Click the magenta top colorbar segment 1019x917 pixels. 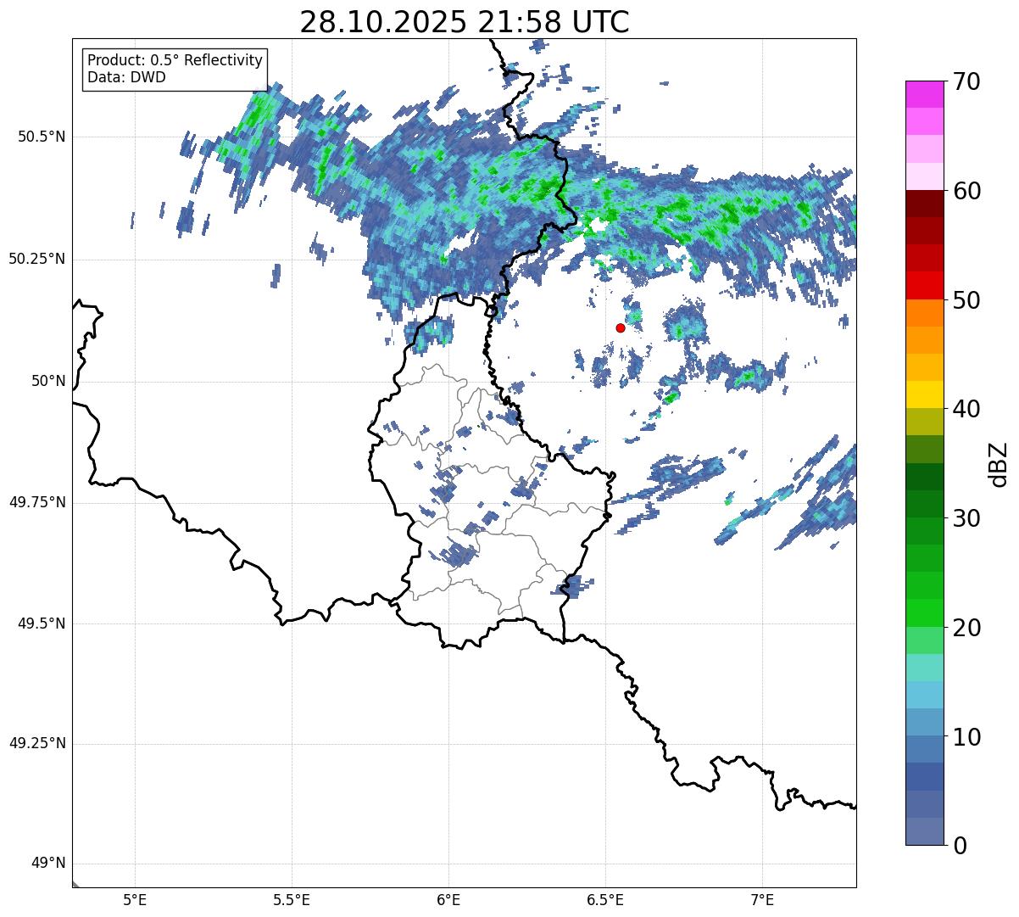tap(924, 94)
